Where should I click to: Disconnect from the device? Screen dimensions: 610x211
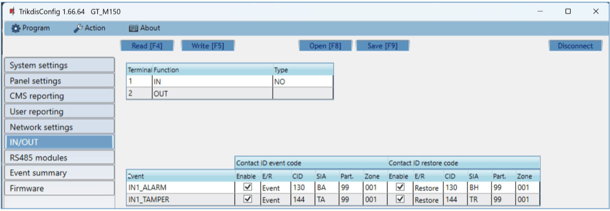click(x=575, y=46)
